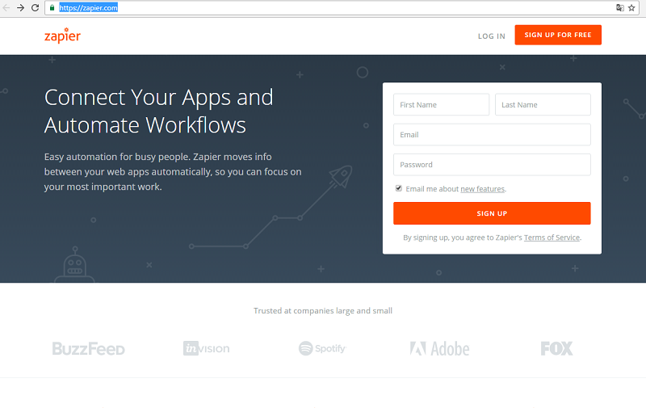Bookmark page with the star icon
This screenshot has height=408, width=646.
[631, 7]
